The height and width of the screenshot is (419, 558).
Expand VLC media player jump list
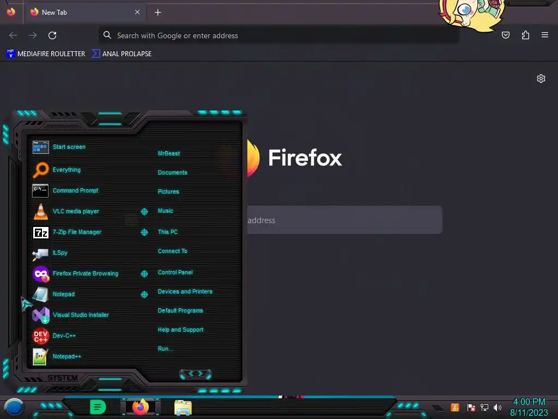[144, 212]
